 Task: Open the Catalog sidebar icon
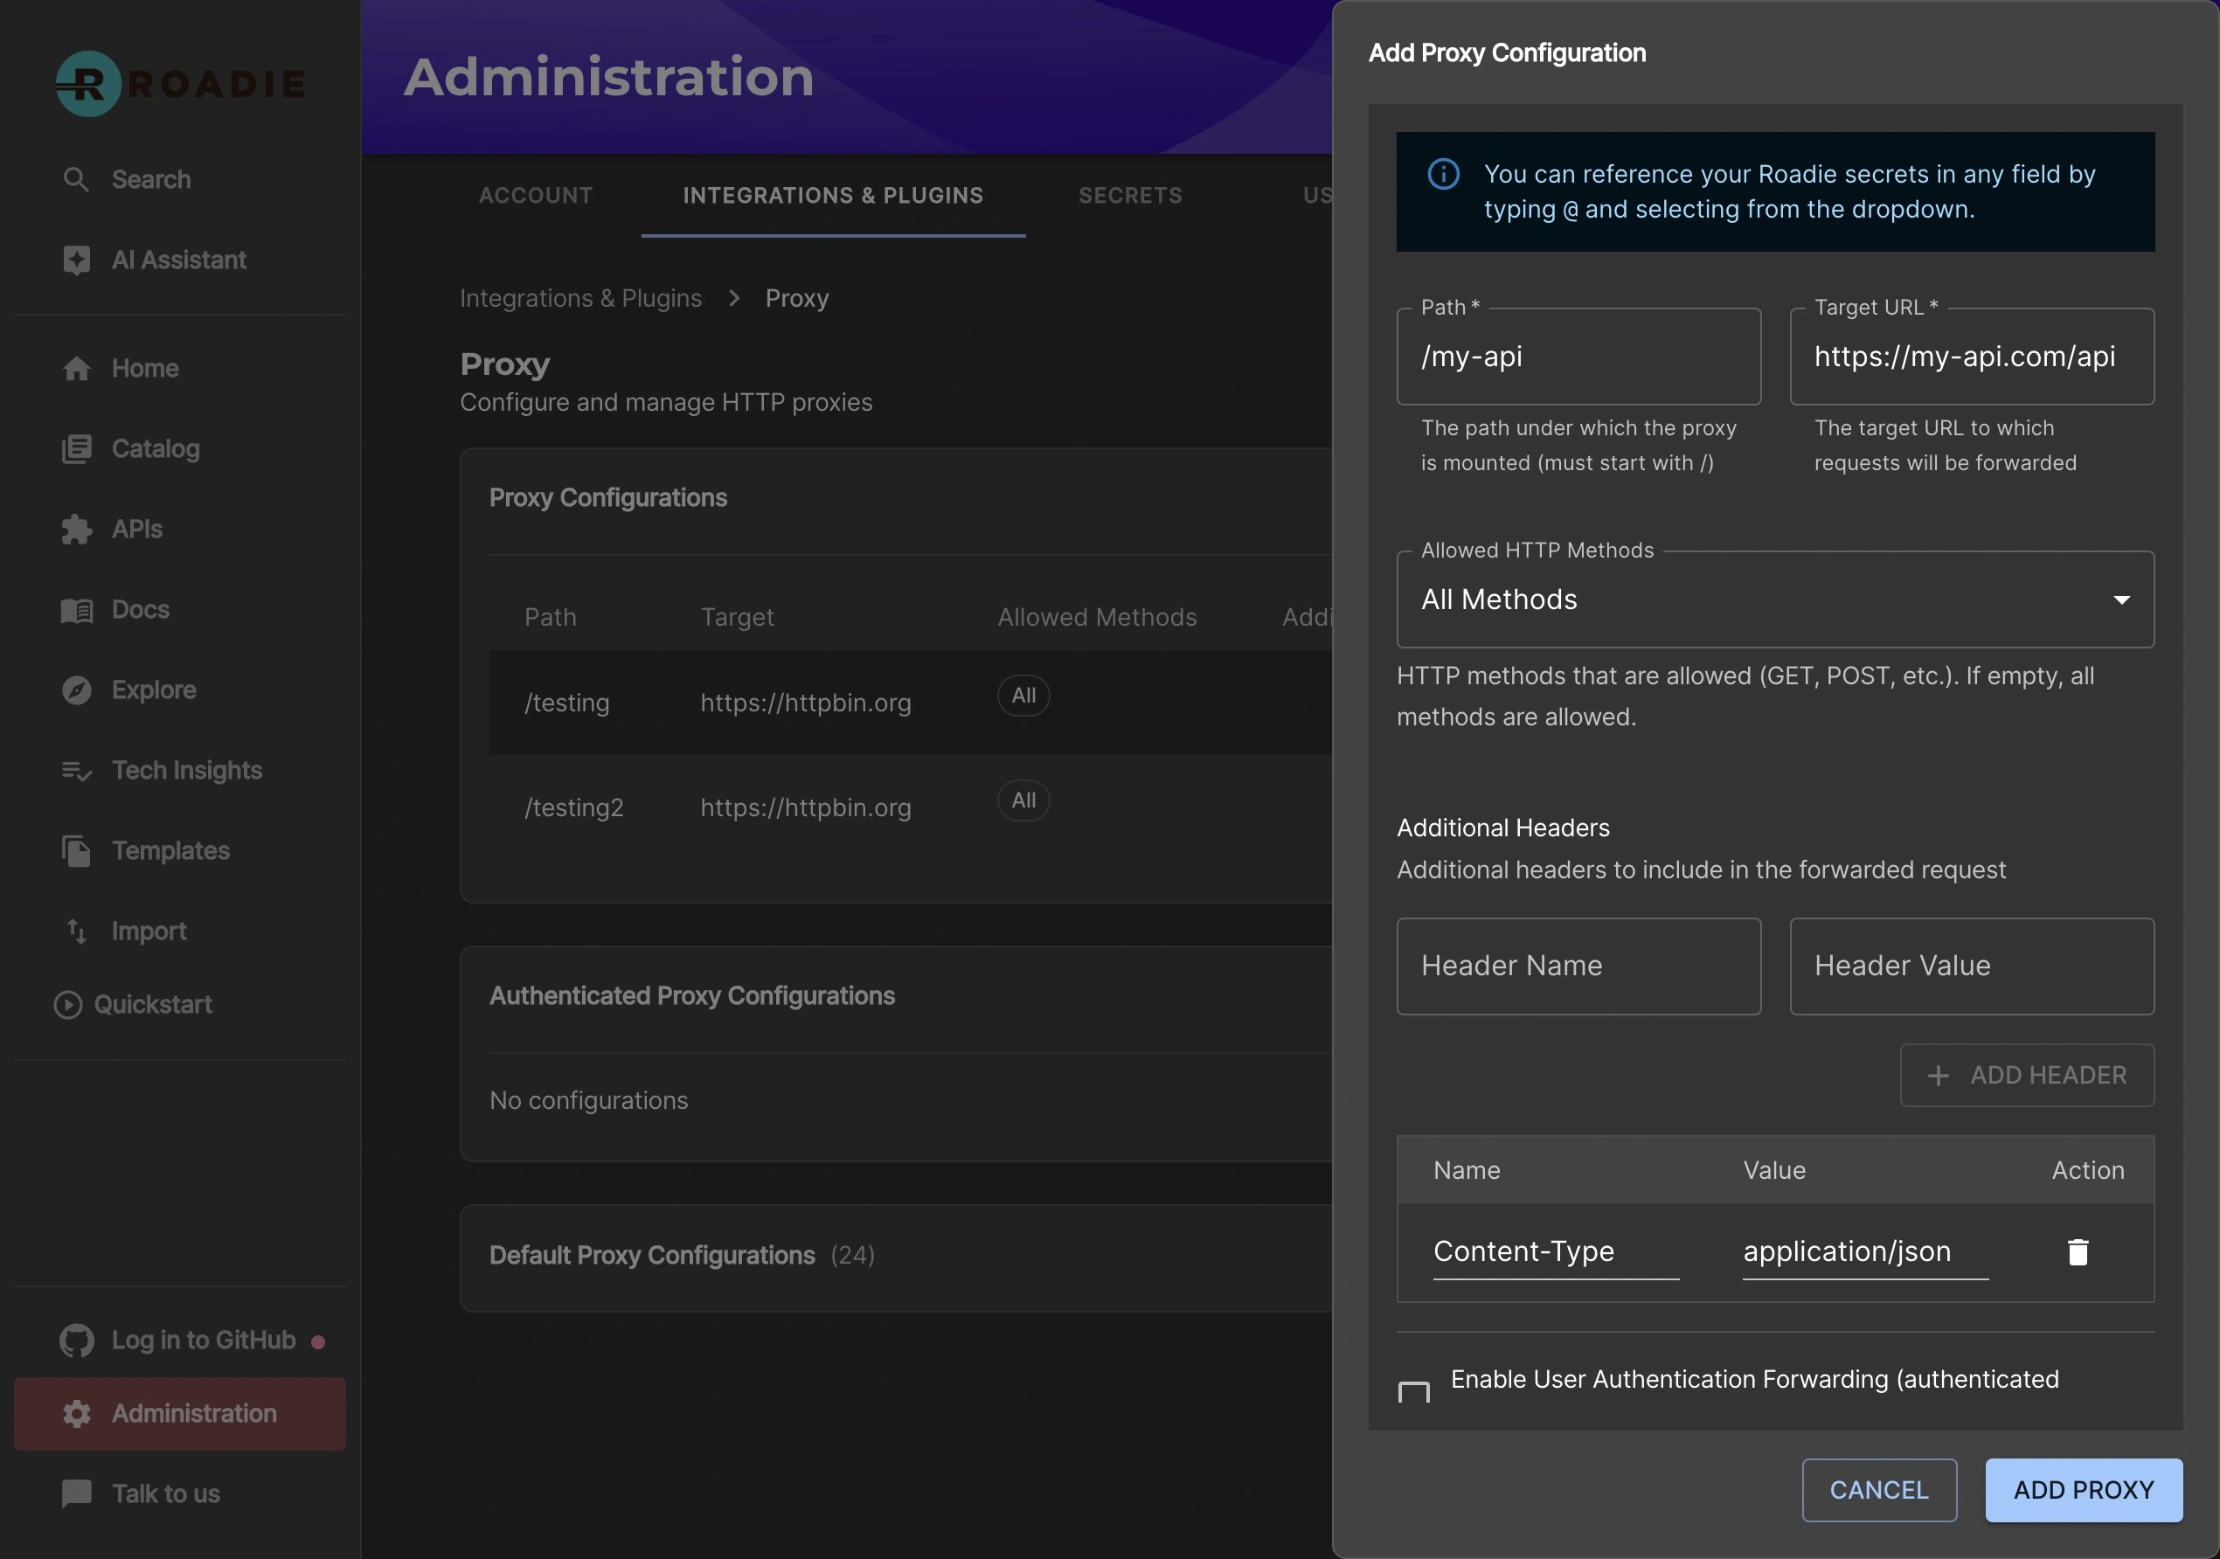(76, 449)
